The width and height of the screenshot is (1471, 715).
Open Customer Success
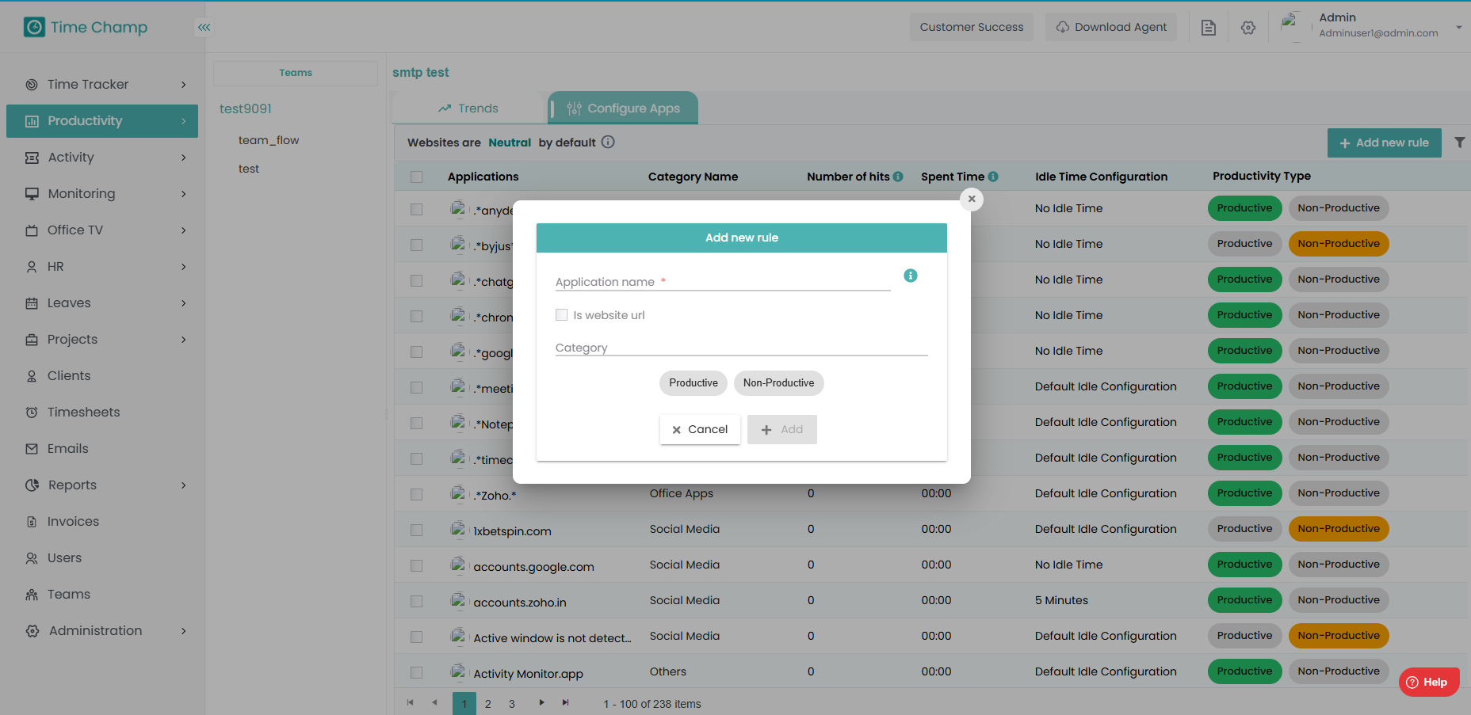[x=972, y=27]
